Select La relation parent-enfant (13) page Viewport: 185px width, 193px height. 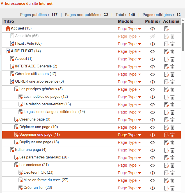click(x=47, y=104)
